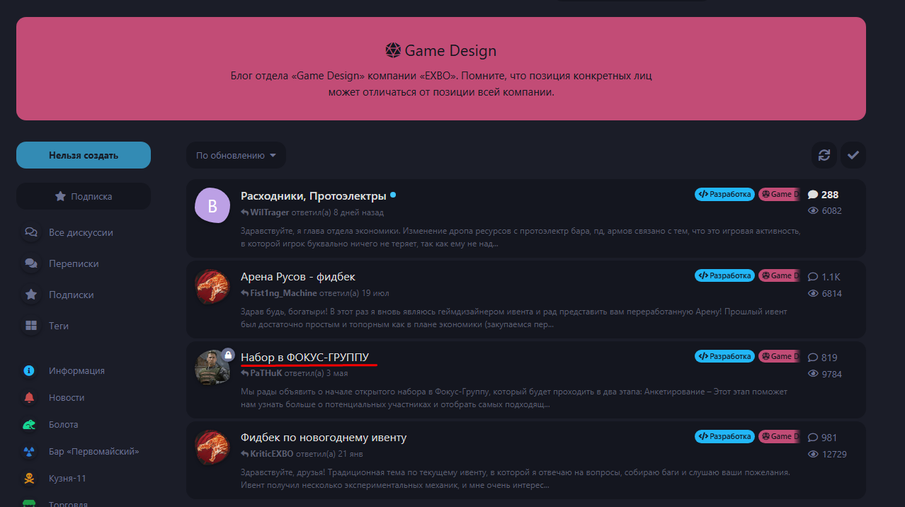Viewport: 905px width, 507px height.
Task: Click the Game Design dice icon in banner
Action: click(x=393, y=51)
